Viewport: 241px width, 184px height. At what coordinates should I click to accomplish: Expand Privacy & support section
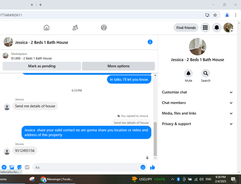[197, 124]
